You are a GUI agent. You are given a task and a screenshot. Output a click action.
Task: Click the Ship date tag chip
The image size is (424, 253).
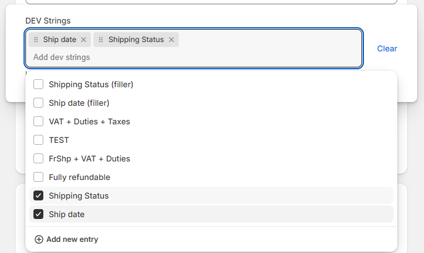pos(59,40)
